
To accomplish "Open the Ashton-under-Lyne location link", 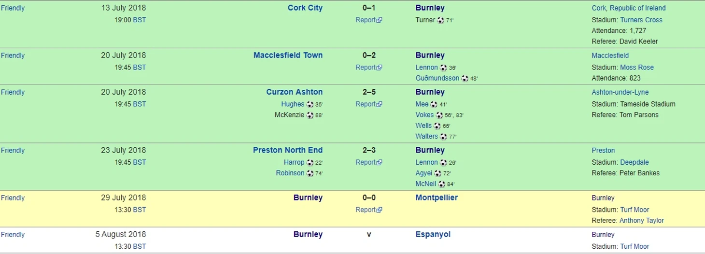I will [620, 92].
